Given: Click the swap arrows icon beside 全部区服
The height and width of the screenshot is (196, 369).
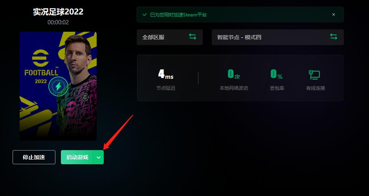Looking at the screenshot, I should (x=192, y=36).
